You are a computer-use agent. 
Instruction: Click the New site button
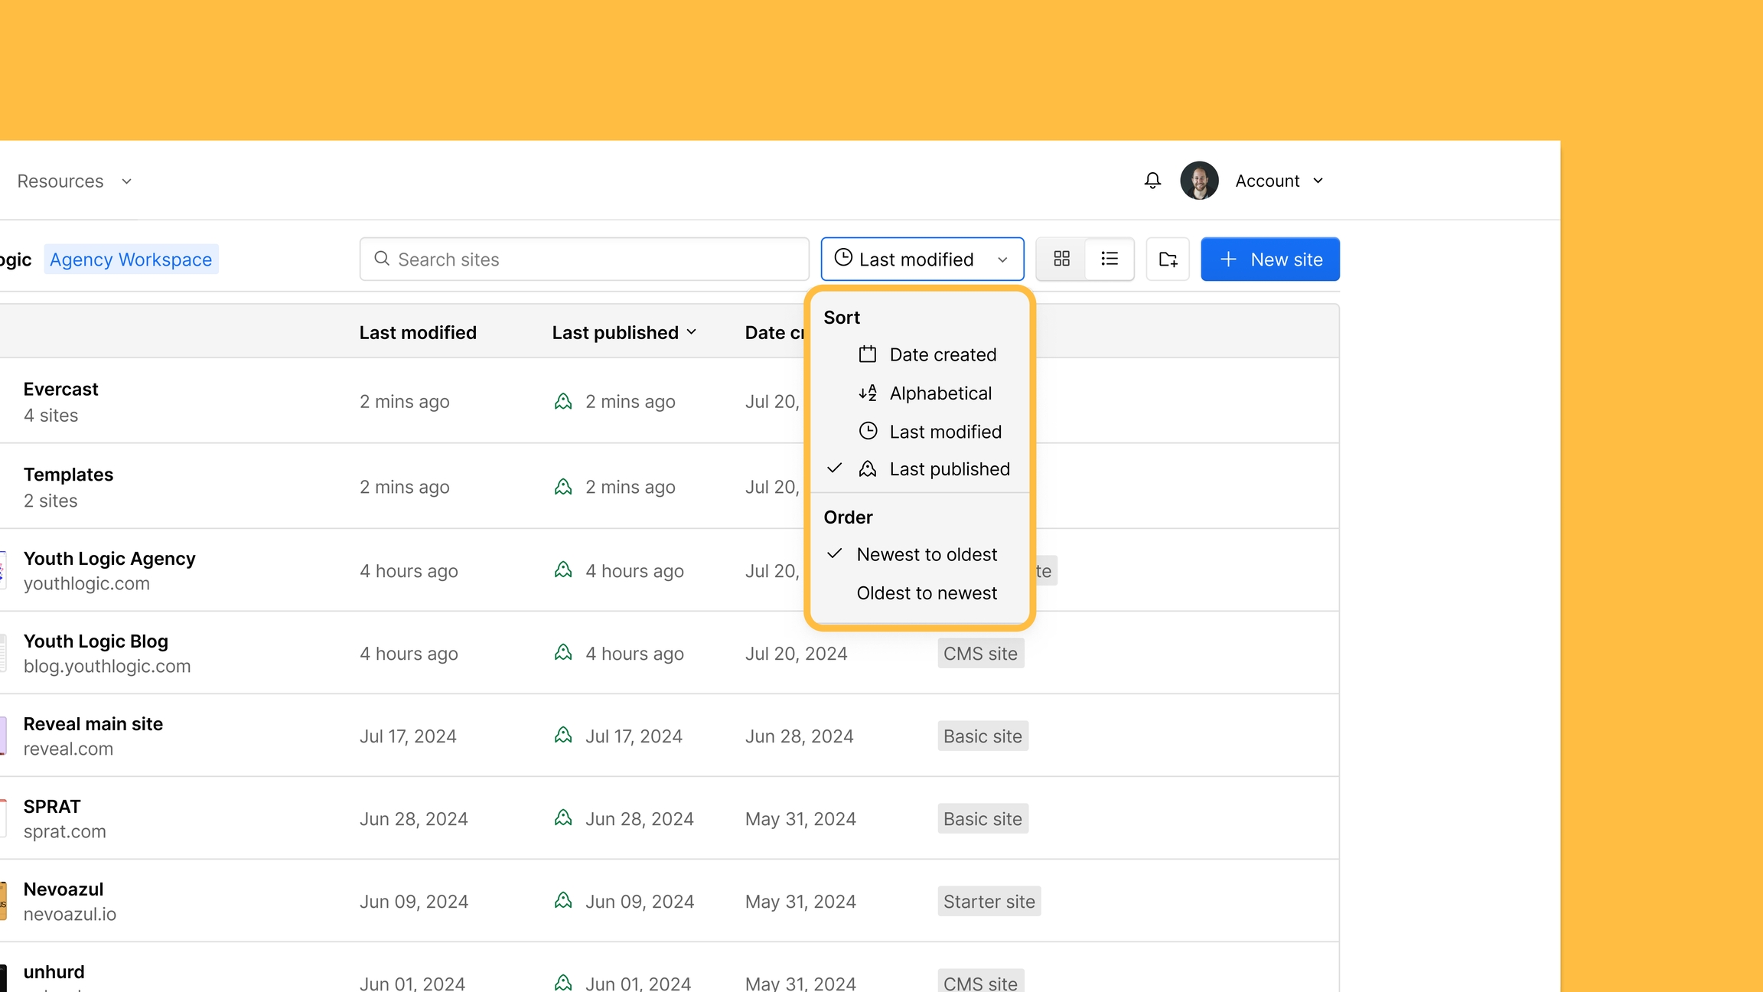tap(1269, 259)
